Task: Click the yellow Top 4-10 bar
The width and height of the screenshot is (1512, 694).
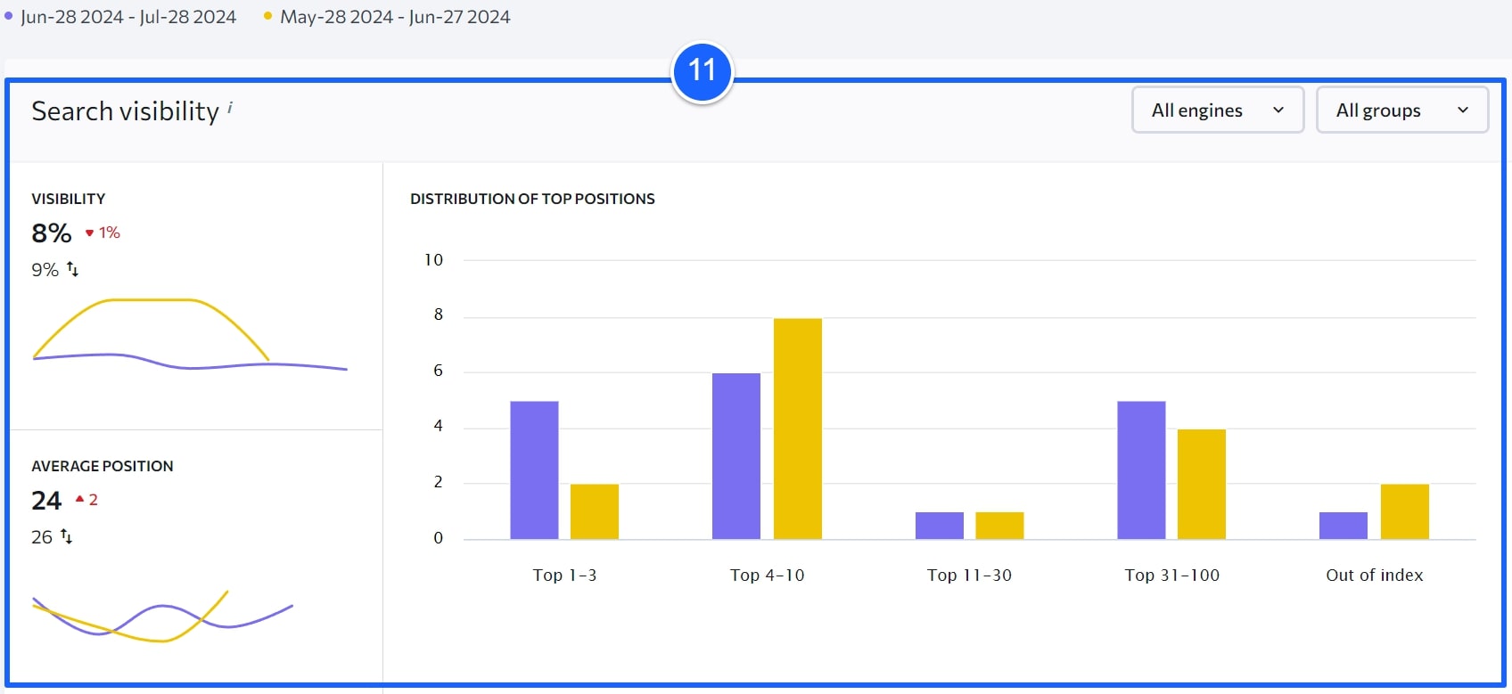Action: pos(798,429)
